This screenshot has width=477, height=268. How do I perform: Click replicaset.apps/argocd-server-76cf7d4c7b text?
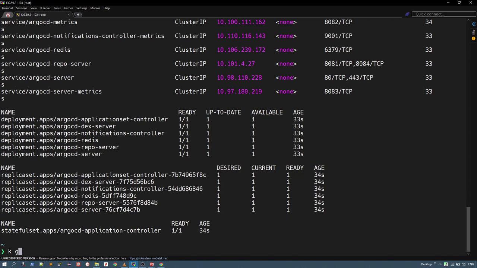(x=70, y=210)
